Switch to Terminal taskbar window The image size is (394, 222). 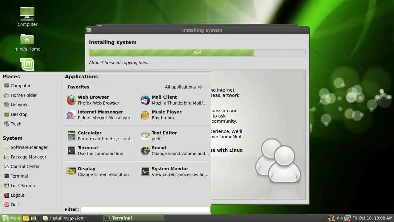pyautogui.click(x=133, y=218)
